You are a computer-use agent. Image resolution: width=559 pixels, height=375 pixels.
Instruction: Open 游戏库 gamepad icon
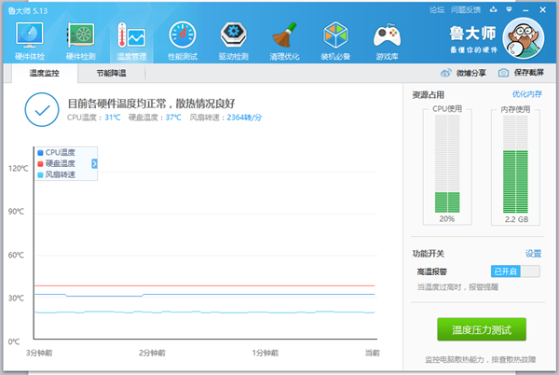[387, 35]
